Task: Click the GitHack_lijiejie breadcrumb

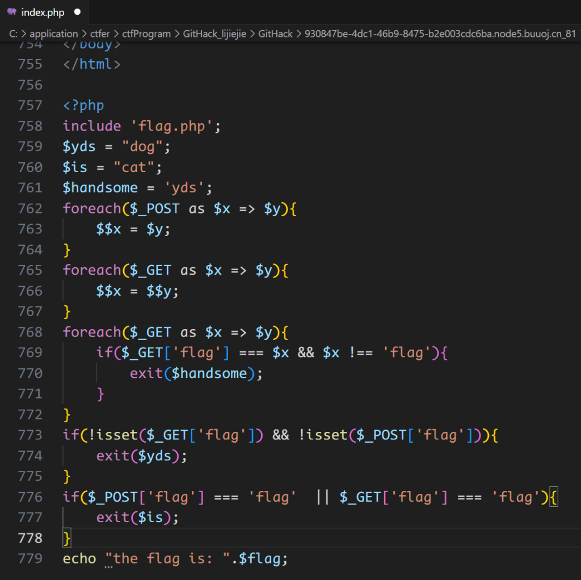Action: [x=214, y=33]
